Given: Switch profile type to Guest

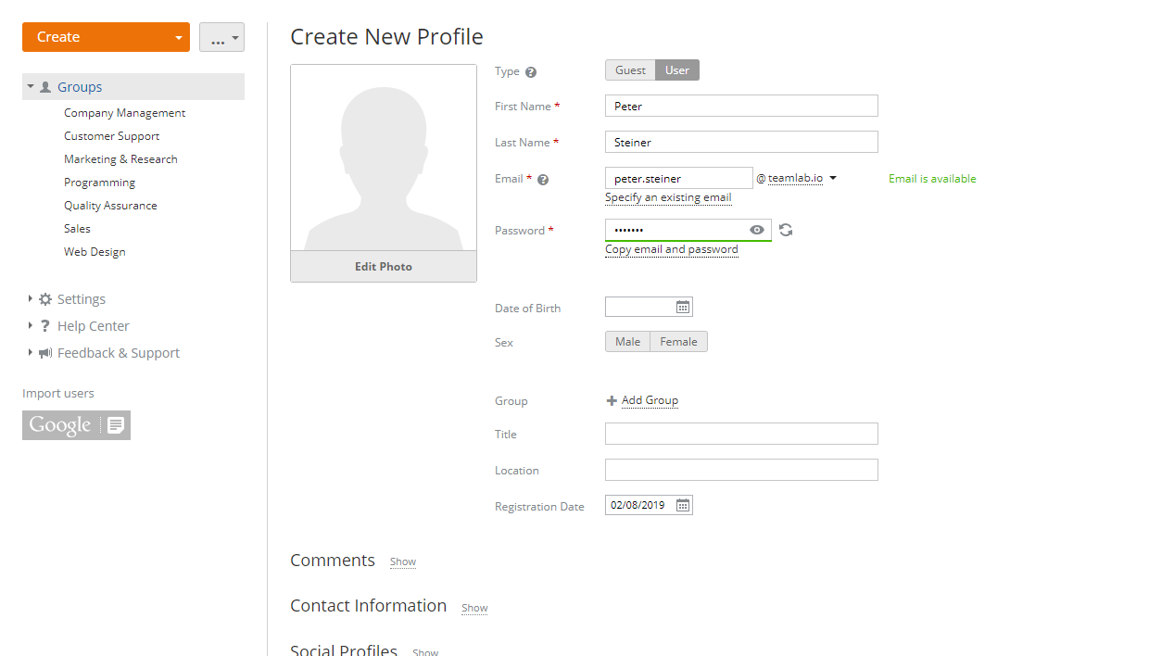Looking at the screenshot, I should [x=629, y=69].
